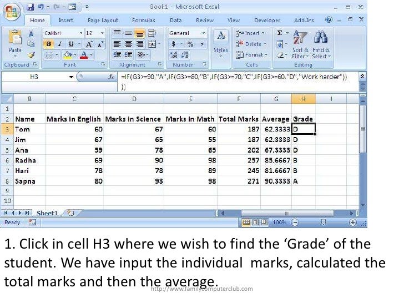Apply yellow fill color swatch
This screenshot has height=303, width=404.
coord(68,55)
